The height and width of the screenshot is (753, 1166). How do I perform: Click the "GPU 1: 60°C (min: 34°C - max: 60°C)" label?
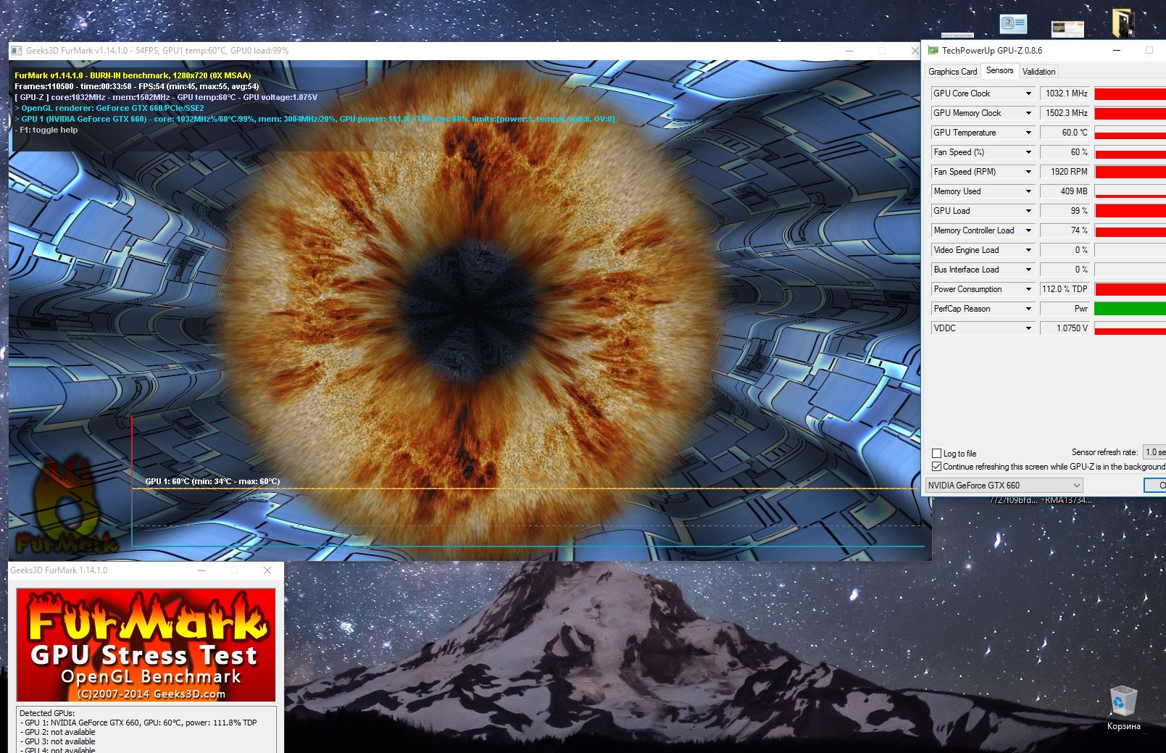212,481
